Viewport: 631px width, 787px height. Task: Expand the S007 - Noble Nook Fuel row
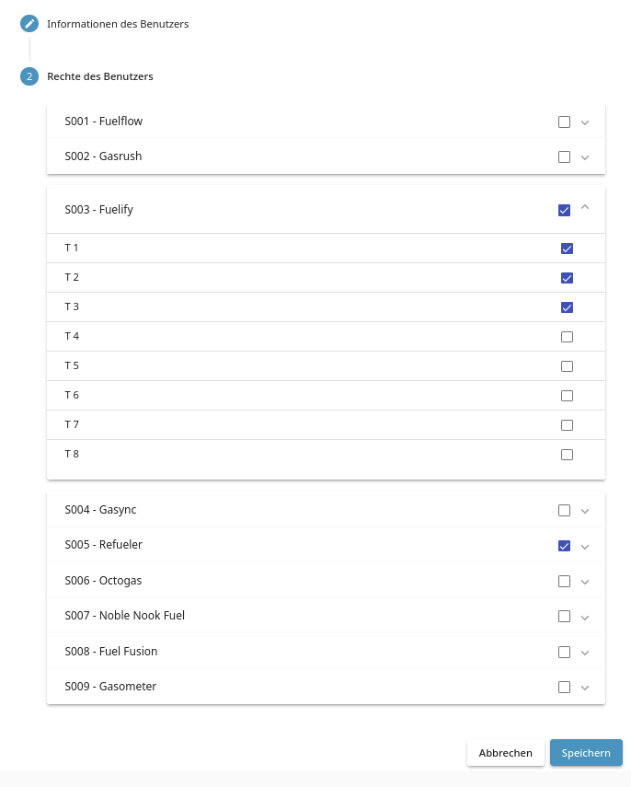[x=585, y=617]
